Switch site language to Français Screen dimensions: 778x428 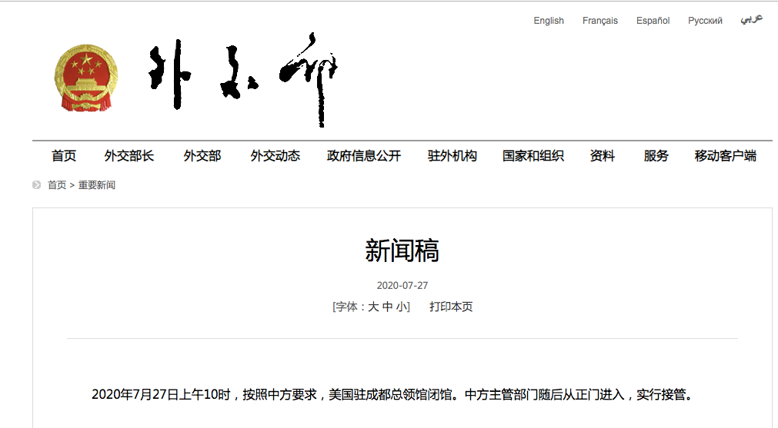click(600, 21)
